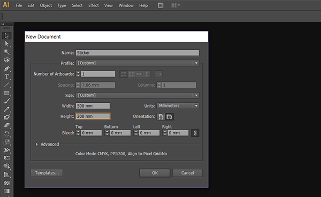Open the Edit menu
Viewport: 321px width, 197px height.
click(x=31, y=5)
